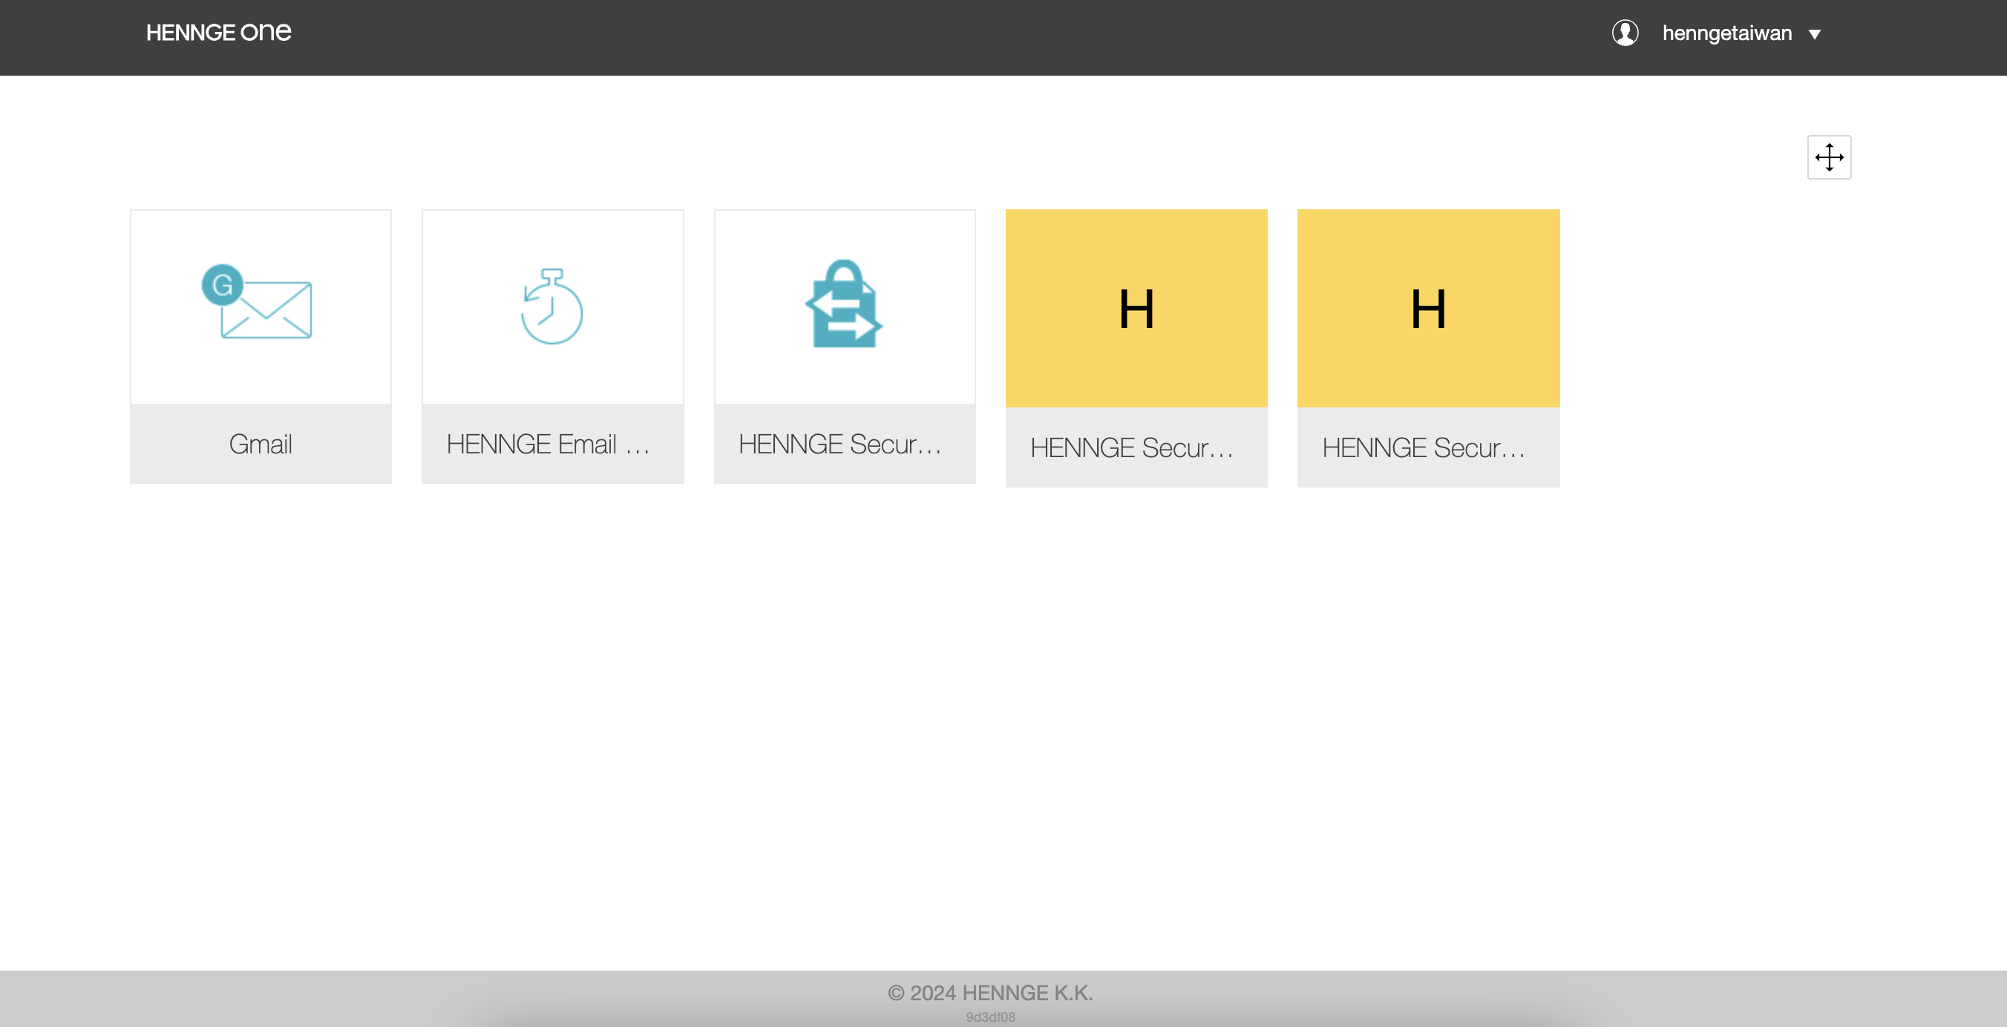Screen dimensions: 2007x1027
Task: Click the henngetaiwan username
Action: click(x=1726, y=33)
